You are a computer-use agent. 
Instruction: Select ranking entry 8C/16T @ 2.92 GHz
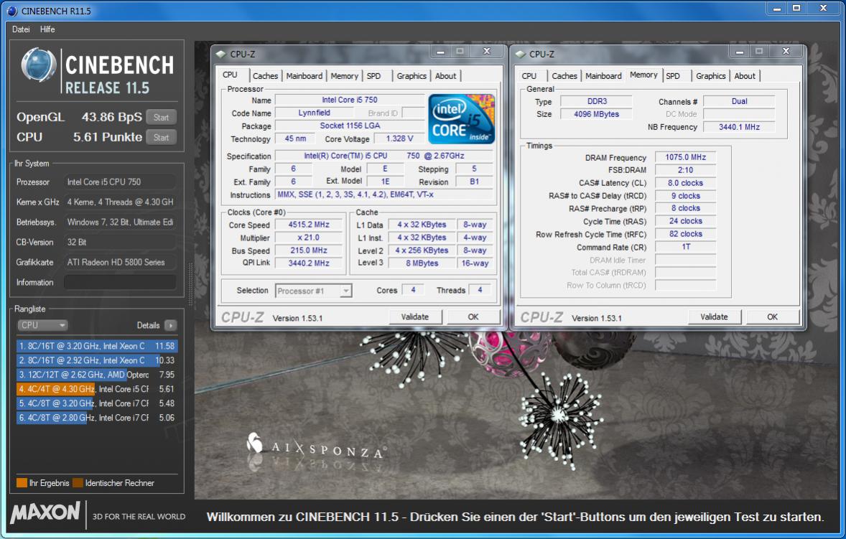coord(96,360)
